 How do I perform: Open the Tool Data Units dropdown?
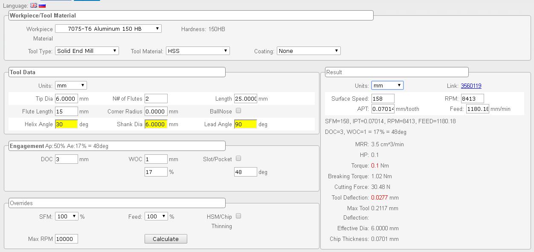71,85
